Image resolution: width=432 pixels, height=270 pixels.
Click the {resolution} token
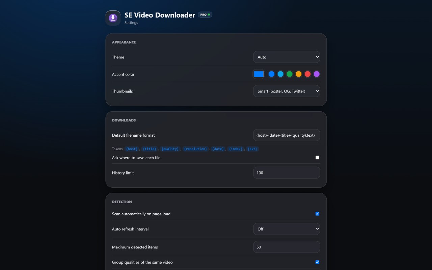[x=195, y=149]
